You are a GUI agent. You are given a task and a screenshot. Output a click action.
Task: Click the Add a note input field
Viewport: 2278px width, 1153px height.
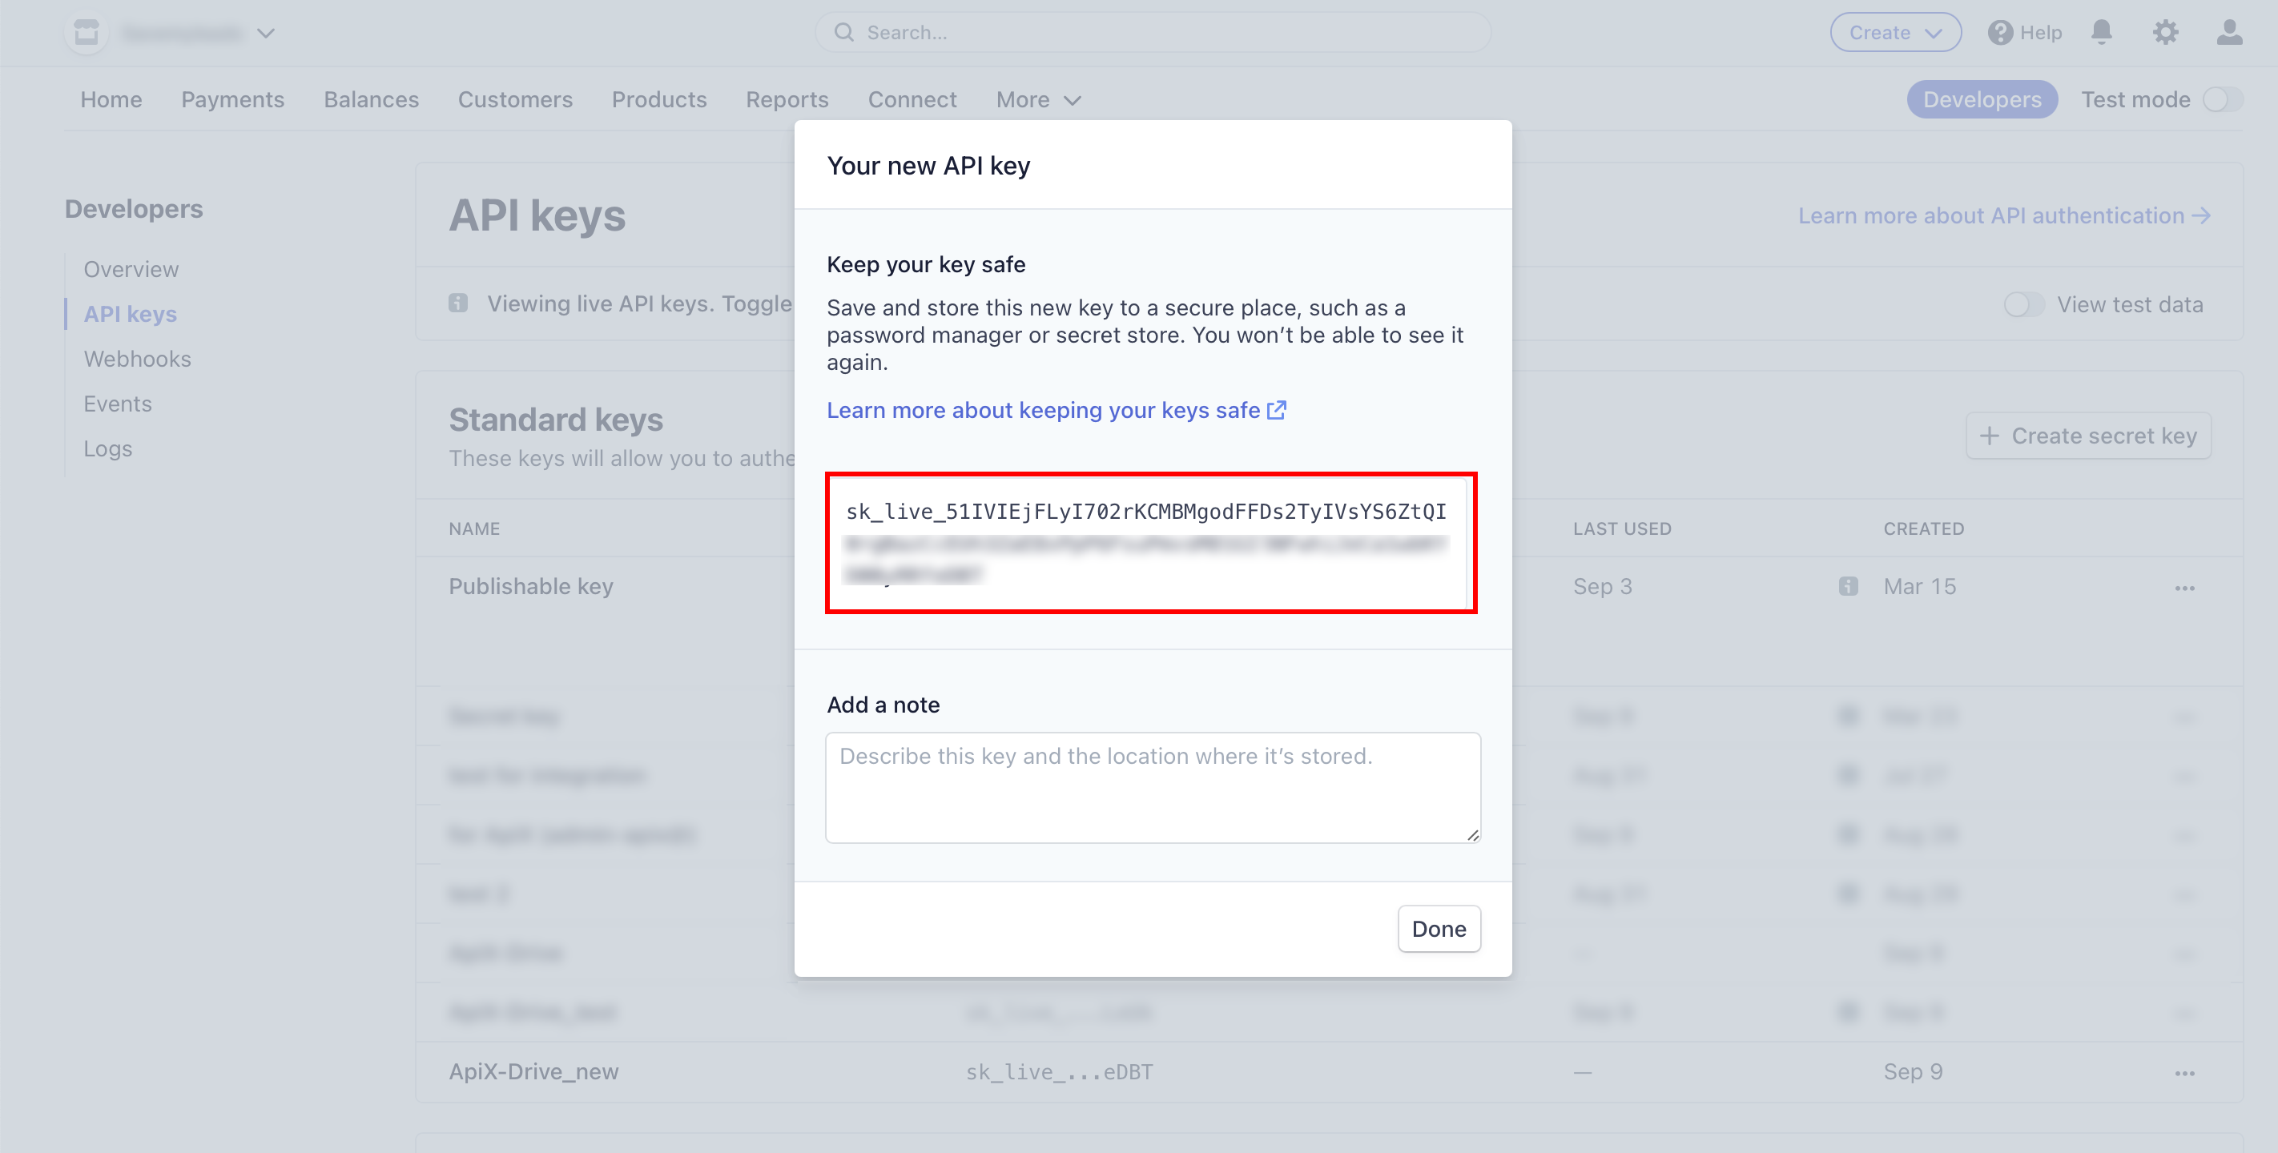(x=1153, y=787)
